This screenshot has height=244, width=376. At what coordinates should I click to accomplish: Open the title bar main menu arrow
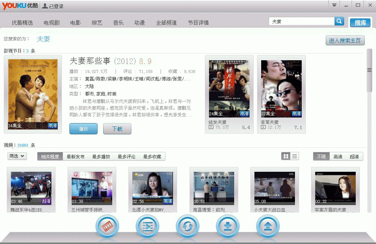[x=334, y=5]
